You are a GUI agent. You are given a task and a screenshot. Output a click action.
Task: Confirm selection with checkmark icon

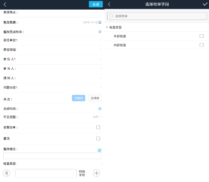click(205, 4)
